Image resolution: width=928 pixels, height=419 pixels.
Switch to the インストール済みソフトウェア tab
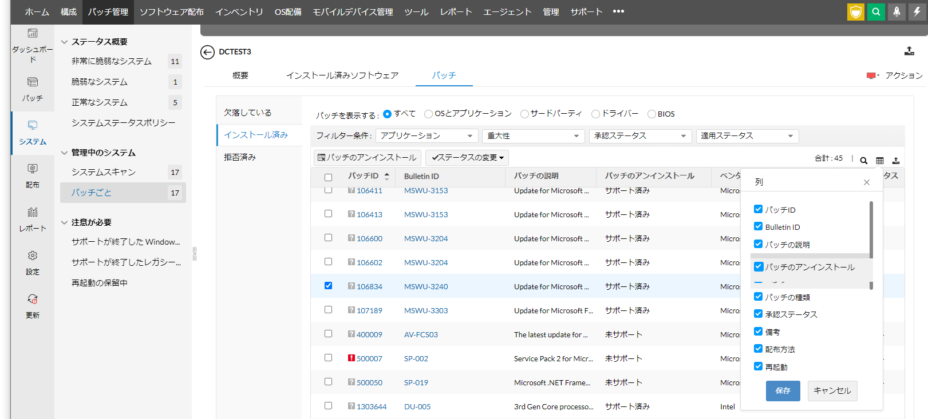coord(342,75)
